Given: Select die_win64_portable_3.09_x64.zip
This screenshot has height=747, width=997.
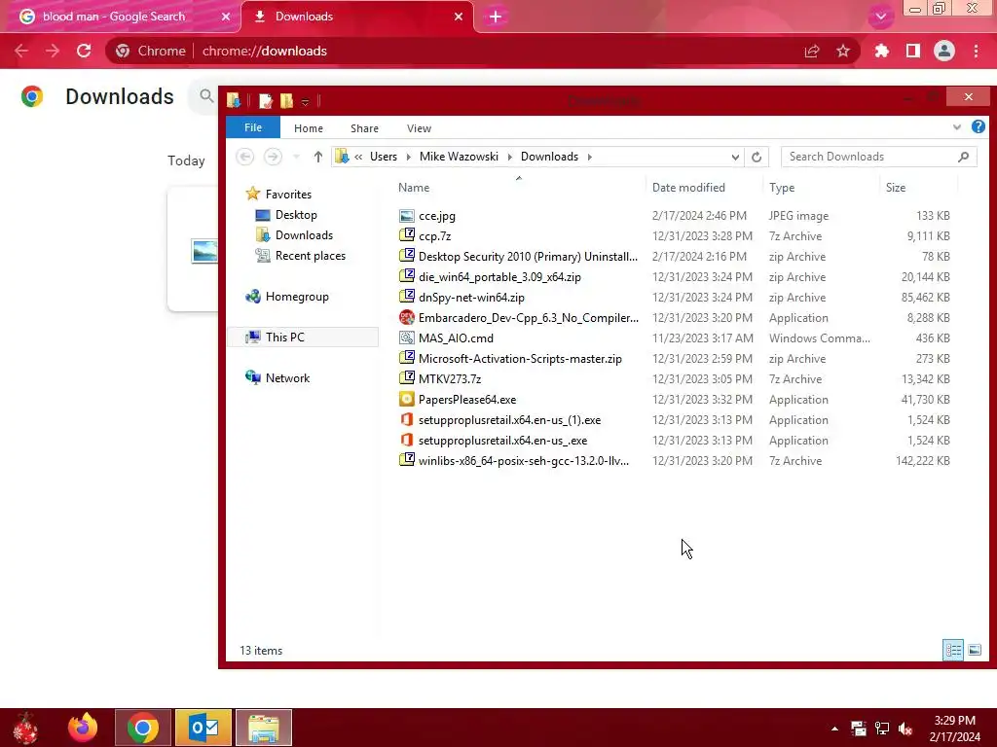Looking at the screenshot, I should 499,277.
